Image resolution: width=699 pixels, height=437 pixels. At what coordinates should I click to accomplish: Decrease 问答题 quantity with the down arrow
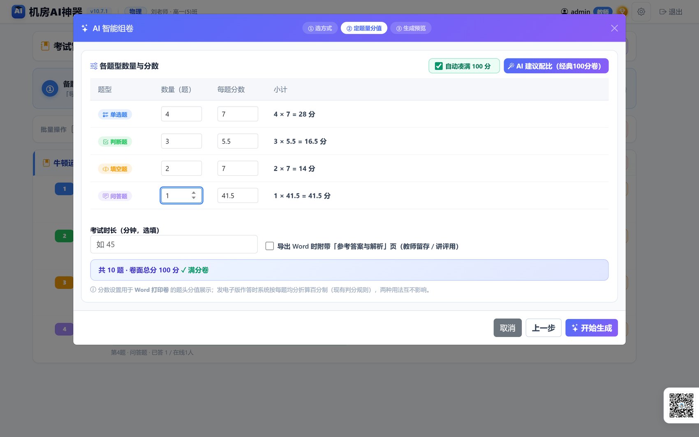(x=194, y=198)
